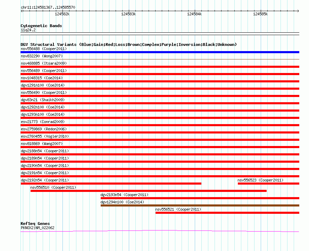Image resolution: width=309 pixels, height=251 pixels.
Task: Select esv2759869 (Redon2006) variant
Action: (44, 129)
